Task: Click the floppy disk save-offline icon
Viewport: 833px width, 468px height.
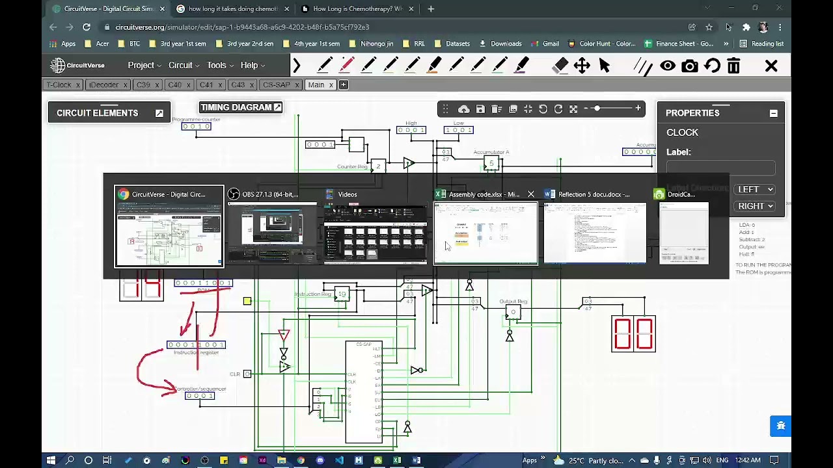Action: click(x=480, y=109)
